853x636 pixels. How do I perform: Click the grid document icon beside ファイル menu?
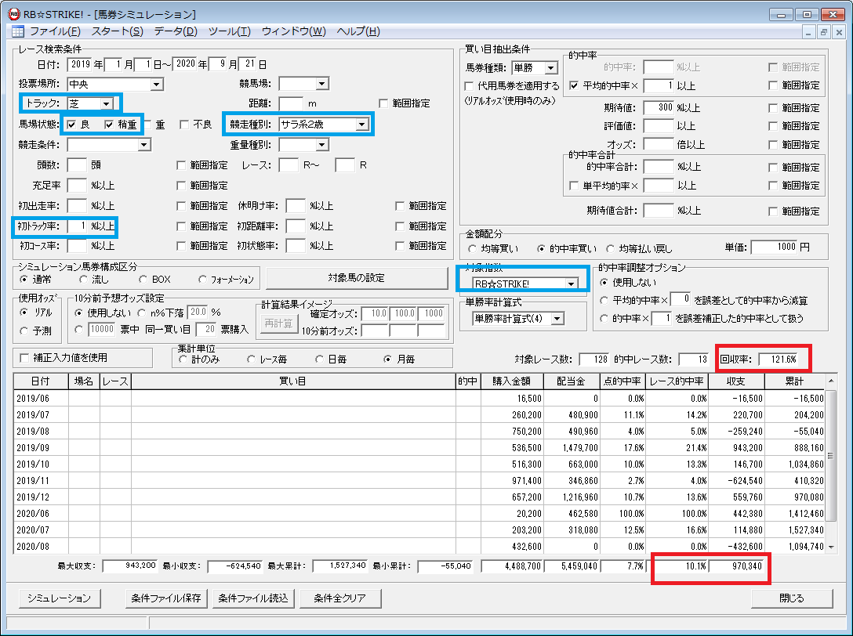pyautogui.click(x=18, y=31)
